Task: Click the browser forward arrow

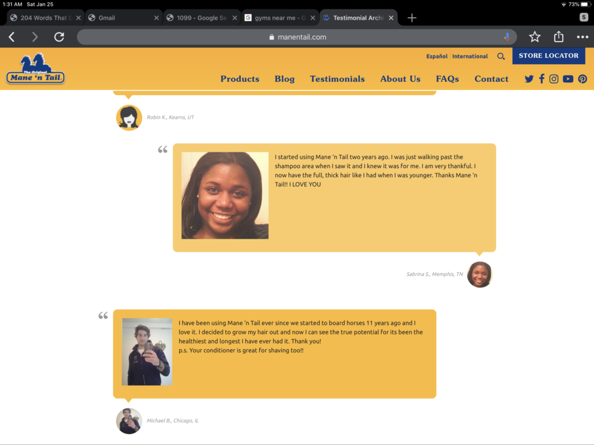Action: (x=35, y=37)
